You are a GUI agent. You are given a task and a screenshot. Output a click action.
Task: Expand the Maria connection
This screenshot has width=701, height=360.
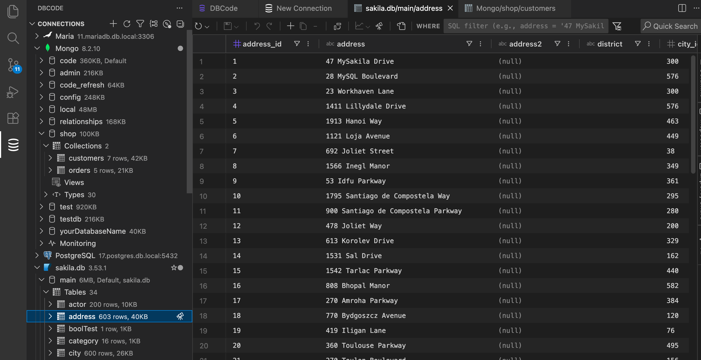[37, 36]
